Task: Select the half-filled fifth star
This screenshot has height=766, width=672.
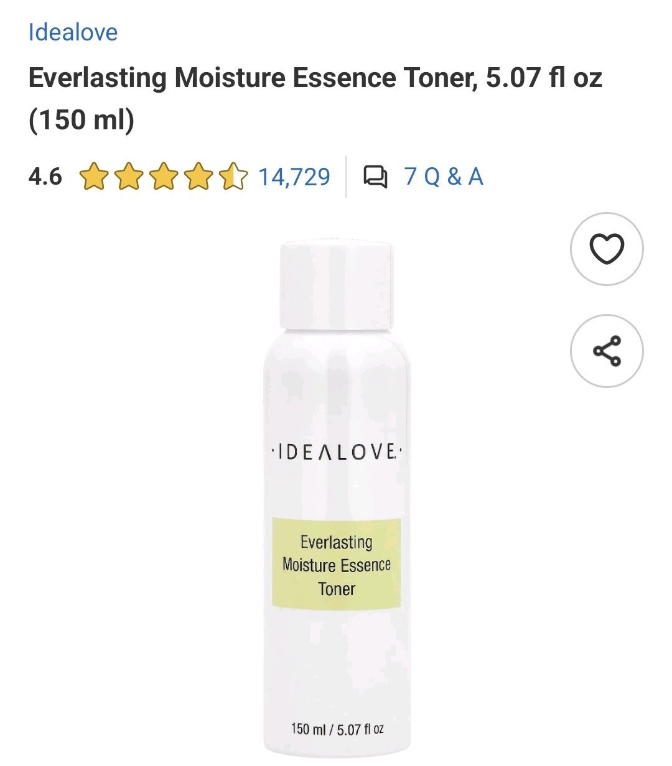Action: click(x=233, y=177)
